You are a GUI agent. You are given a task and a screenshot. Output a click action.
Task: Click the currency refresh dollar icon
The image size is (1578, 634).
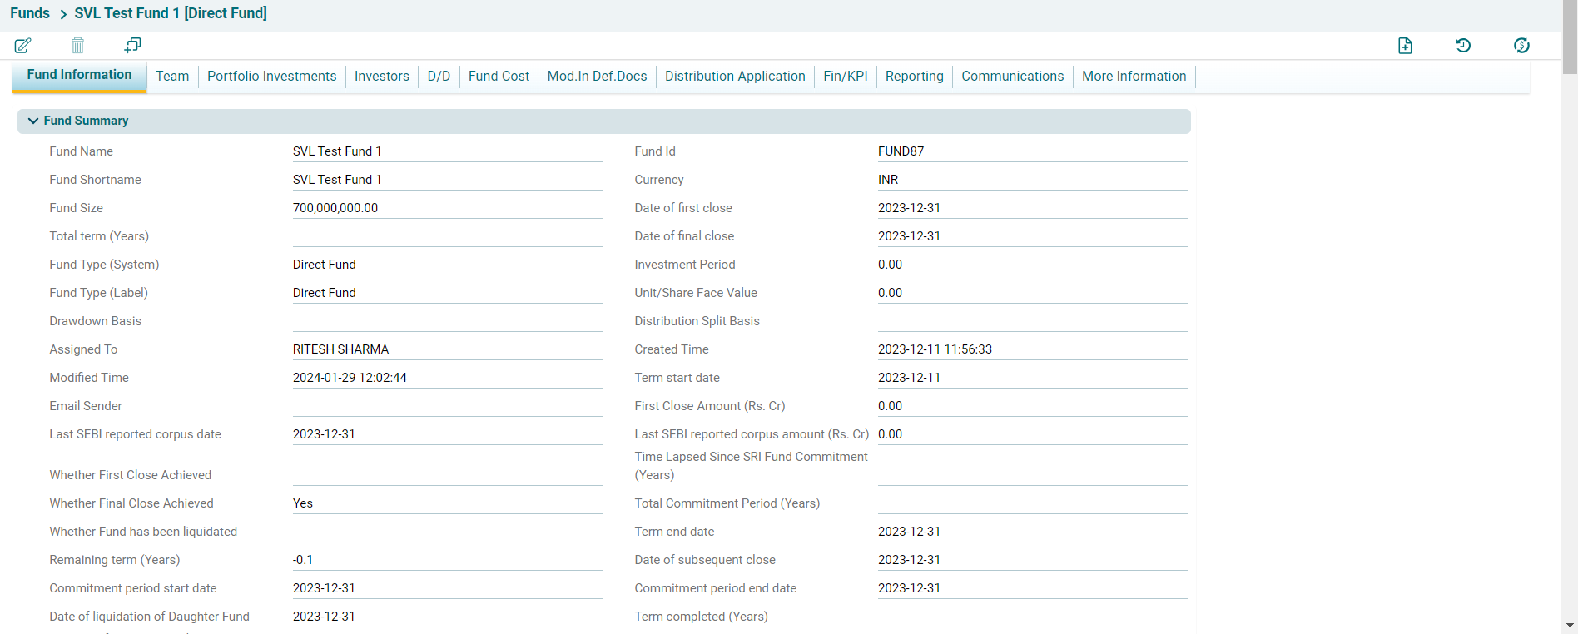pos(1521,46)
